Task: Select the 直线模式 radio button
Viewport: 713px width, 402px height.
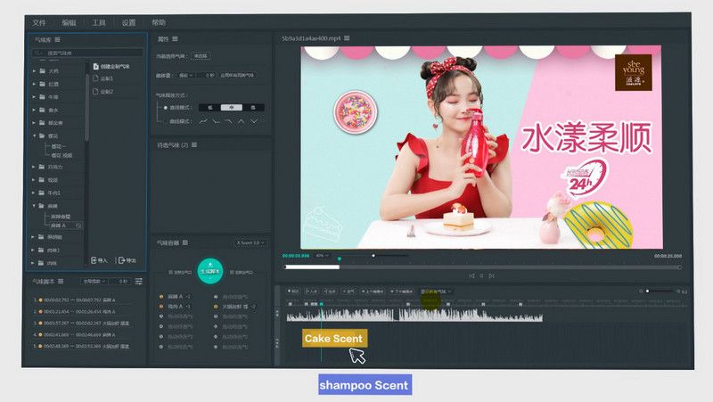Action: tap(166, 107)
